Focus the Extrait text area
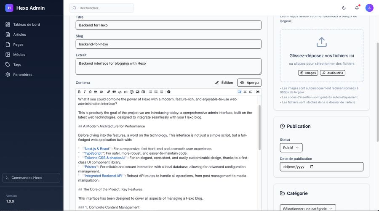Screen dimensions: 379x211 pos(168,66)
